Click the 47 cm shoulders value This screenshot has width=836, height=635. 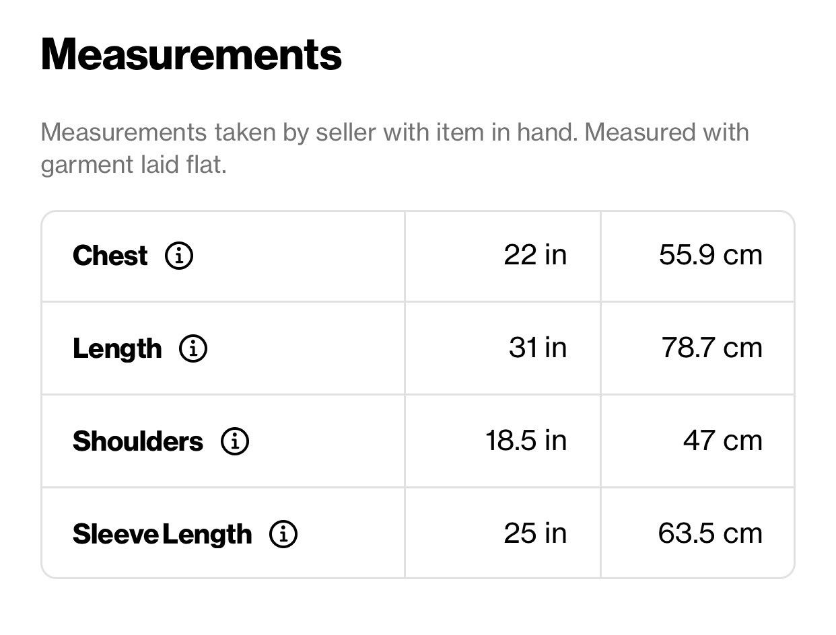point(723,441)
